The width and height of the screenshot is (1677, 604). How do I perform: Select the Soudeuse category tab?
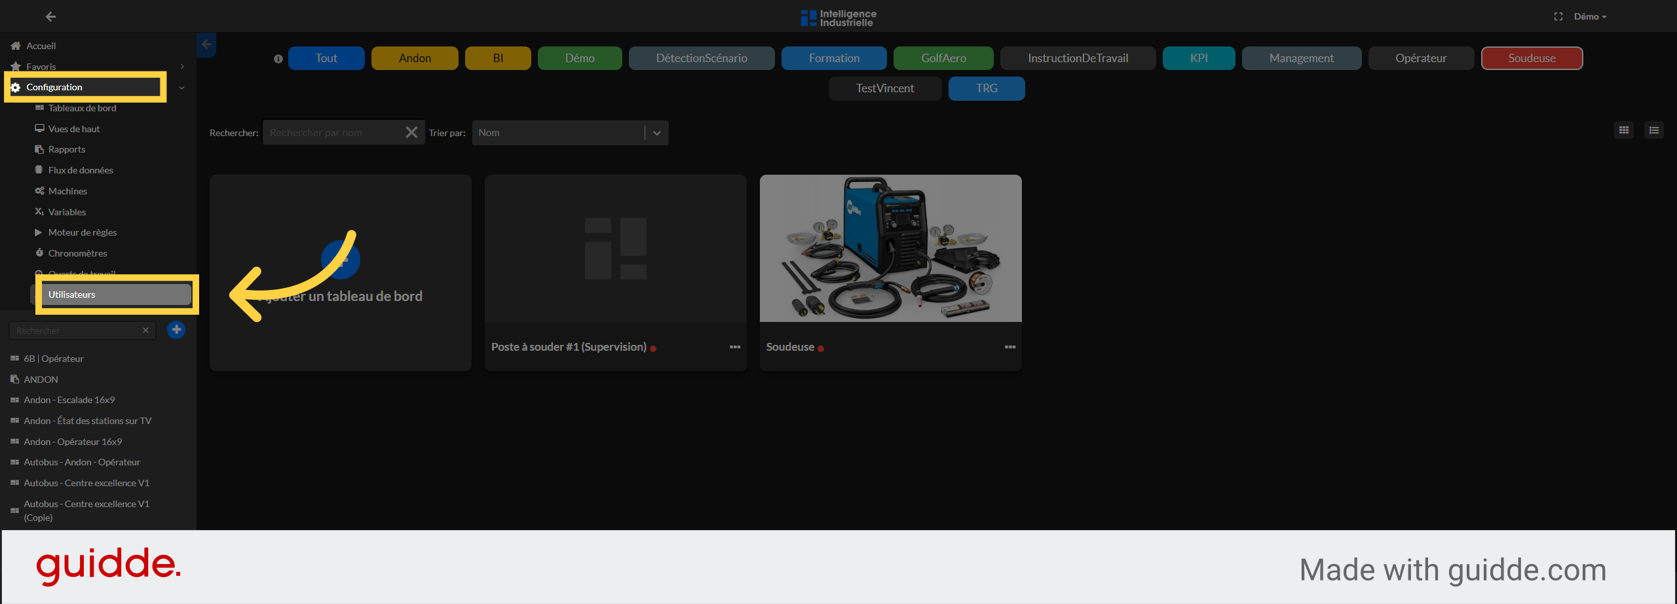(1532, 58)
